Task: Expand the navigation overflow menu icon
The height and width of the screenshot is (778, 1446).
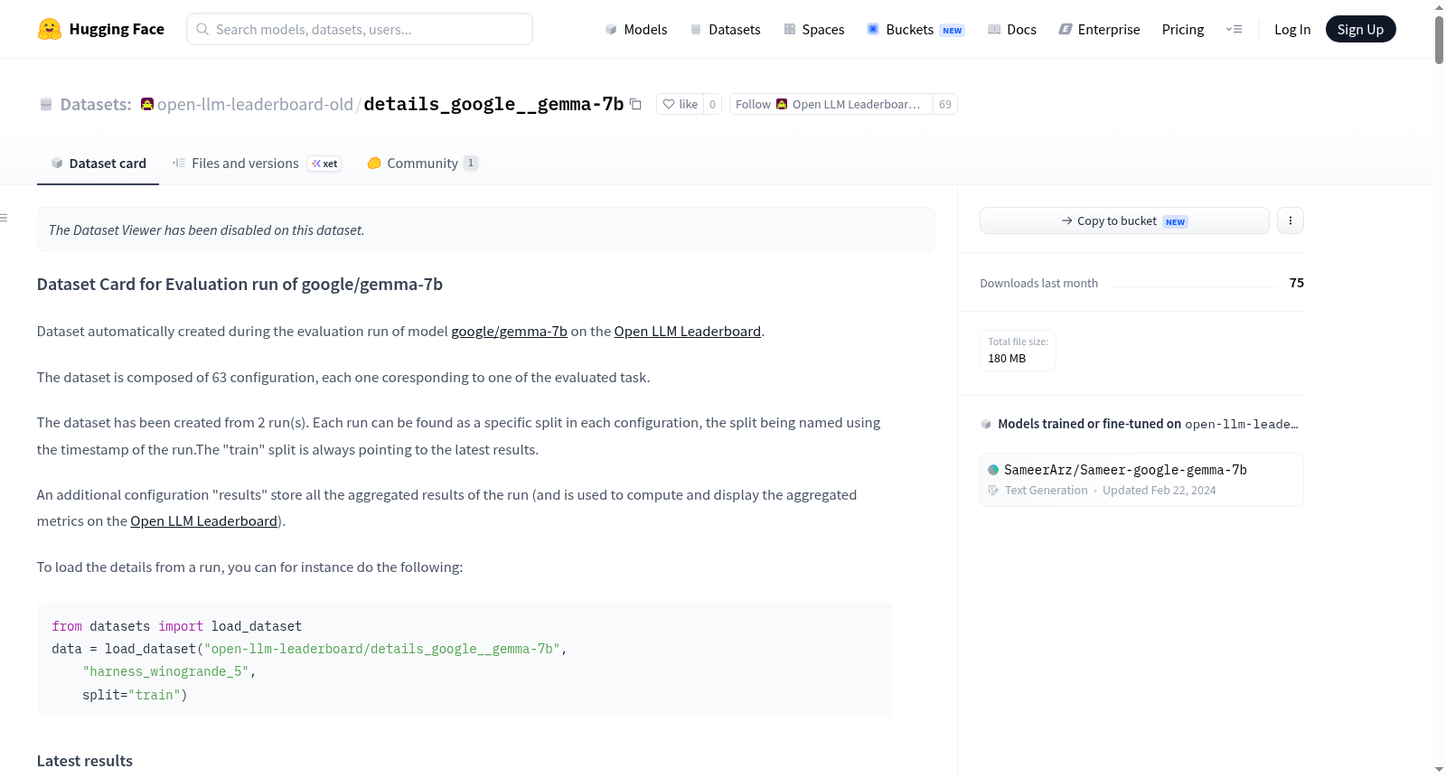Action: coord(1234,29)
